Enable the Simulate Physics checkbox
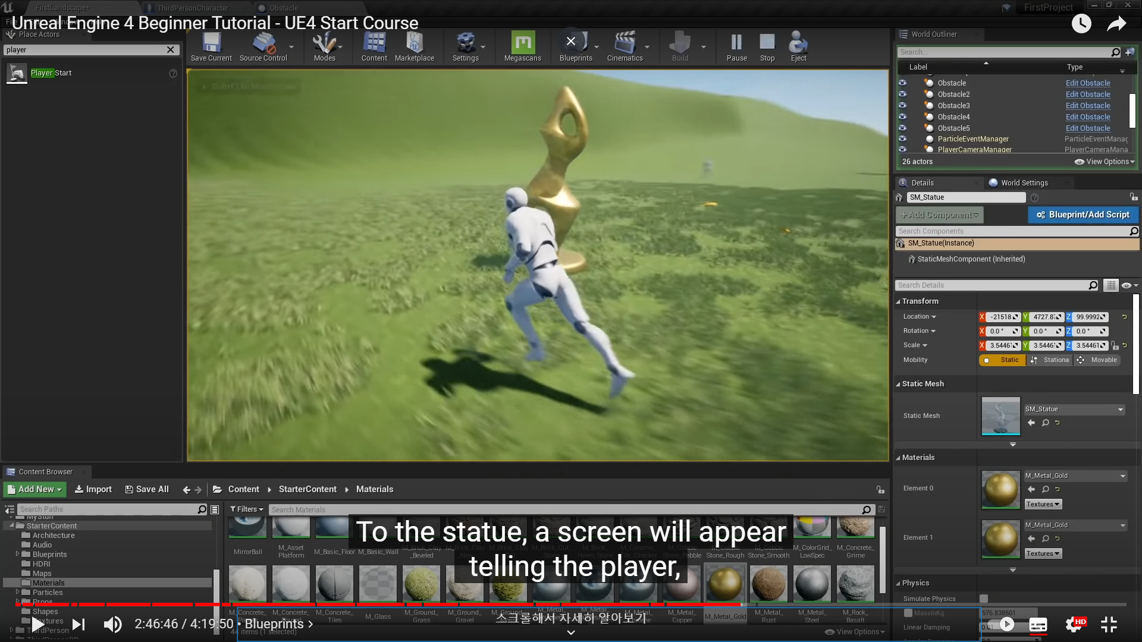Screen dimensions: 1142x642 point(984,599)
